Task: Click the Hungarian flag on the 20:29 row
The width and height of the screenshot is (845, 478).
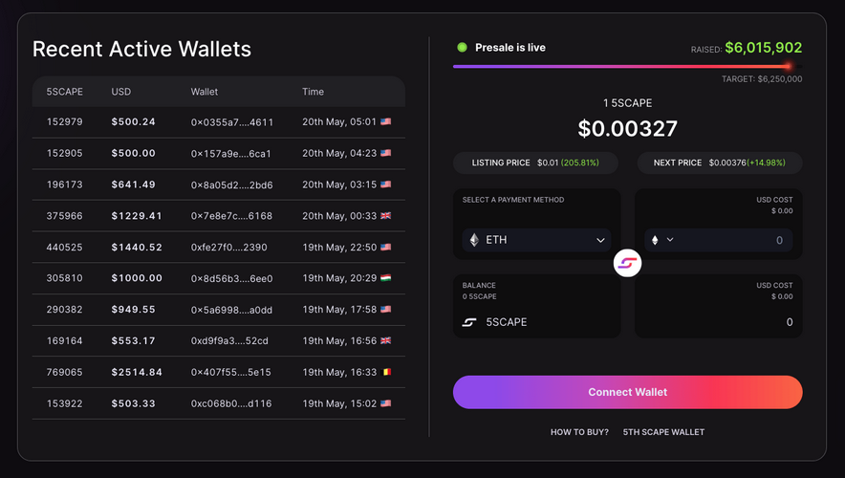Action: tap(386, 278)
